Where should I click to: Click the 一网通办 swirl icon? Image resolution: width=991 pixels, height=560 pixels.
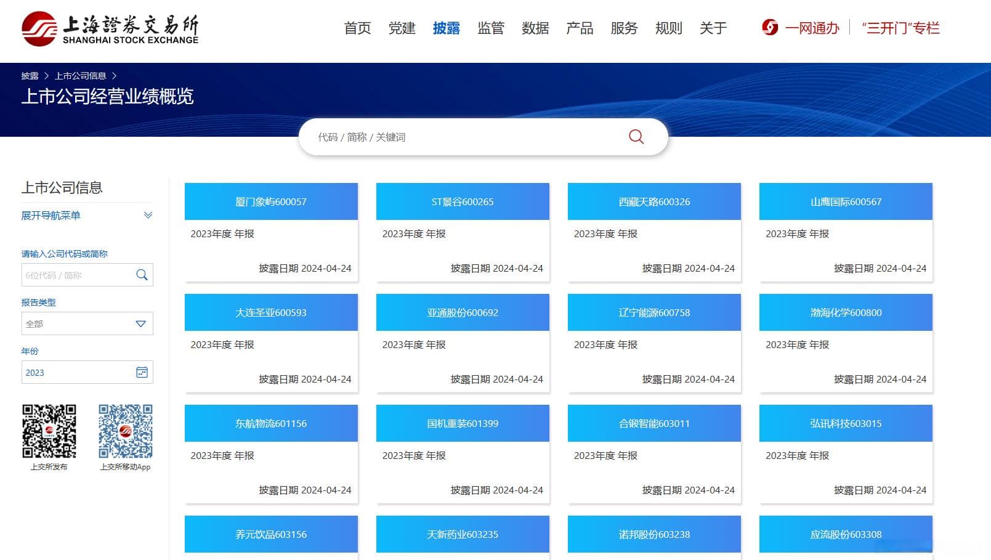(770, 28)
